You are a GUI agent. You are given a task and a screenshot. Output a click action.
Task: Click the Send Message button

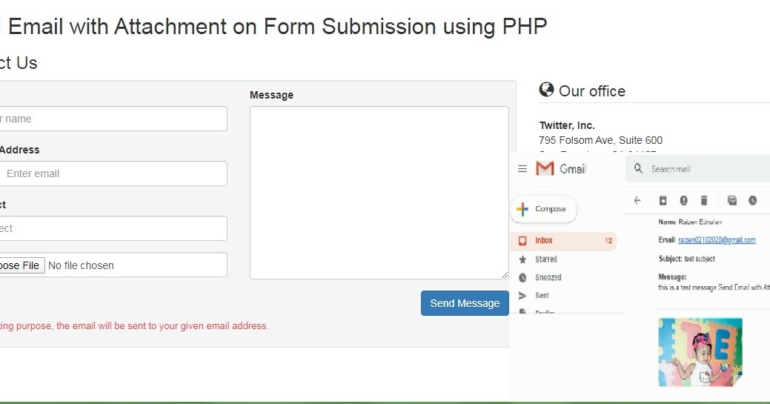pos(465,303)
